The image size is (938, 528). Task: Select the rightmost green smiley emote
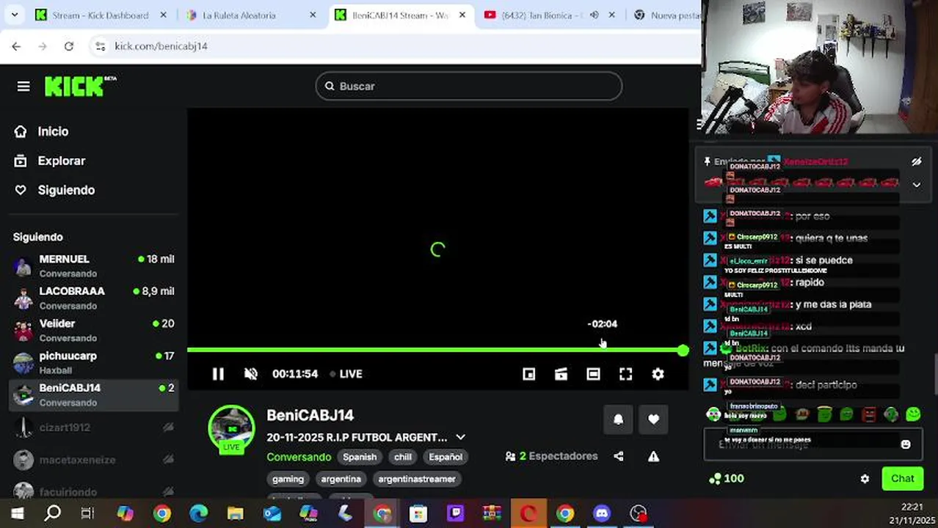pos(913,414)
